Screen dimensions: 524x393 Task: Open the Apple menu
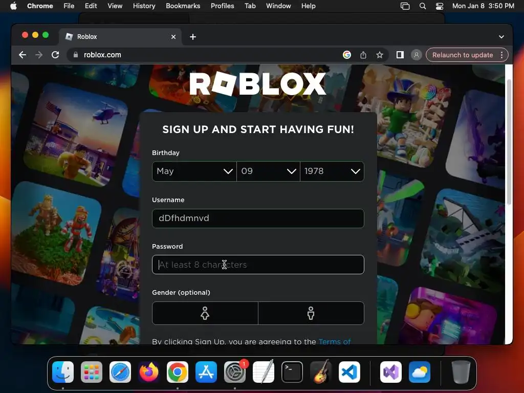[x=13, y=6]
